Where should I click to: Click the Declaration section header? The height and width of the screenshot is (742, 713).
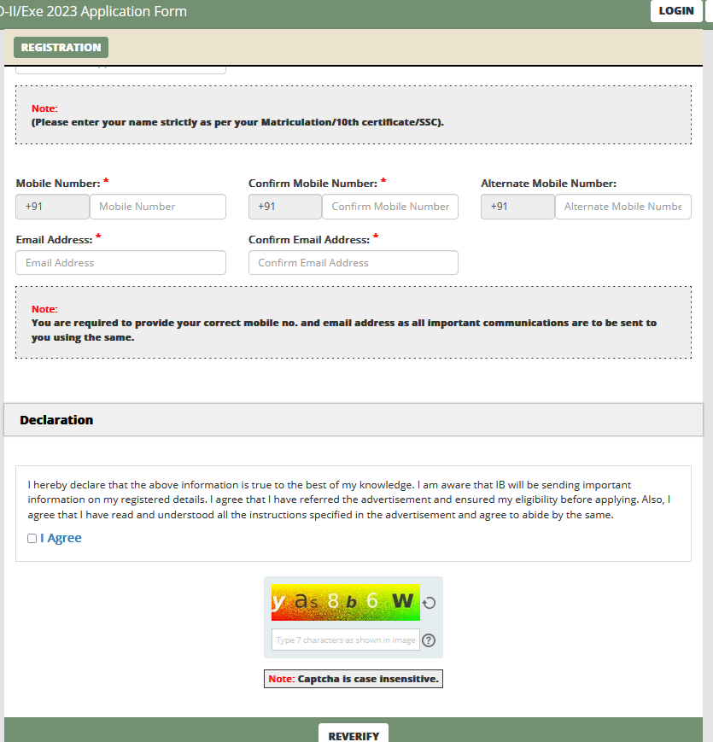(x=56, y=420)
